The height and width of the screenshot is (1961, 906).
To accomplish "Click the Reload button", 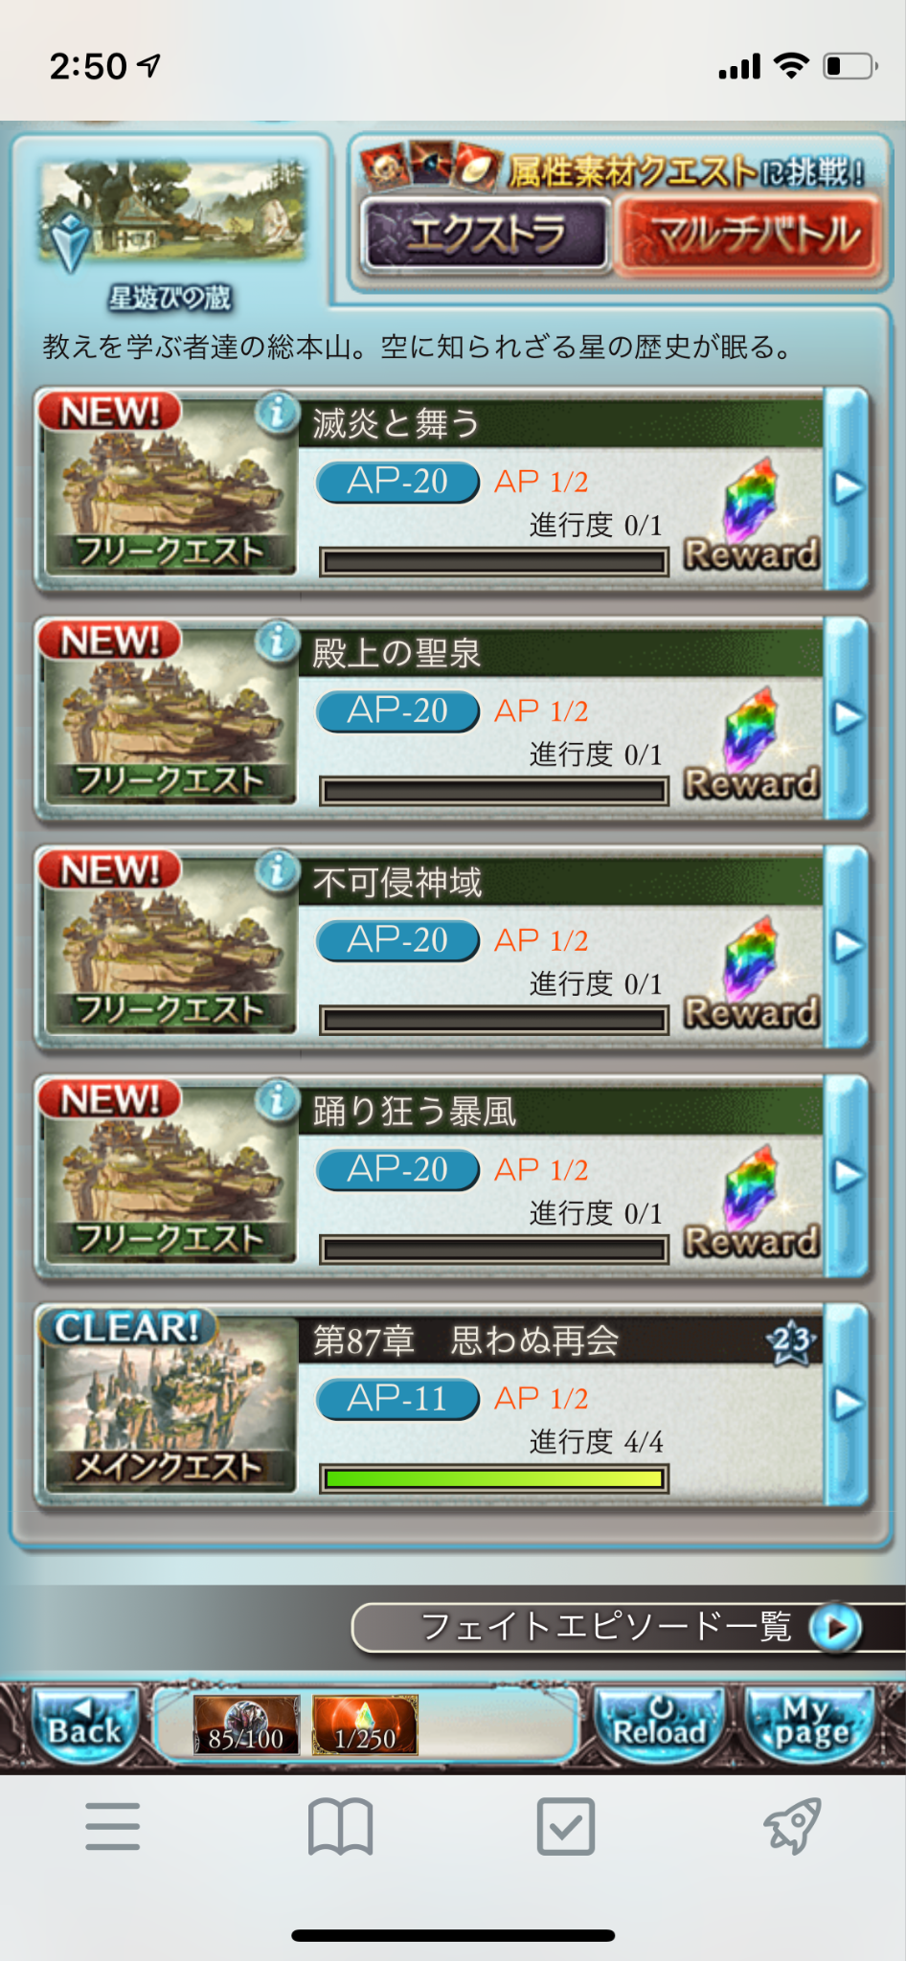I will coord(660,1724).
